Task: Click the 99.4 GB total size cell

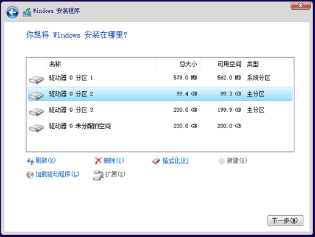Action: coord(186,94)
